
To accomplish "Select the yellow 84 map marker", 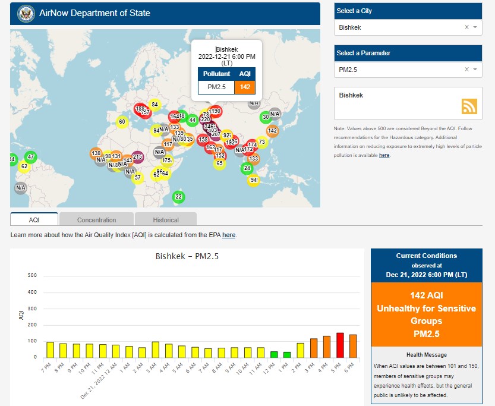I will click(x=155, y=105).
